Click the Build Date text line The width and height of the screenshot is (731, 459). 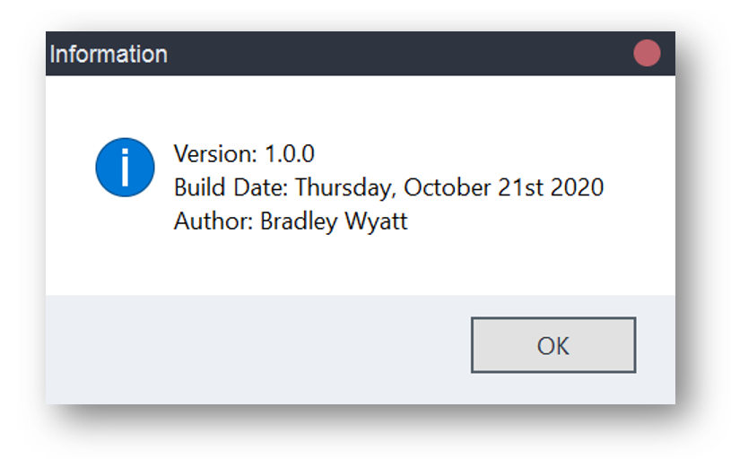[x=388, y=187]
